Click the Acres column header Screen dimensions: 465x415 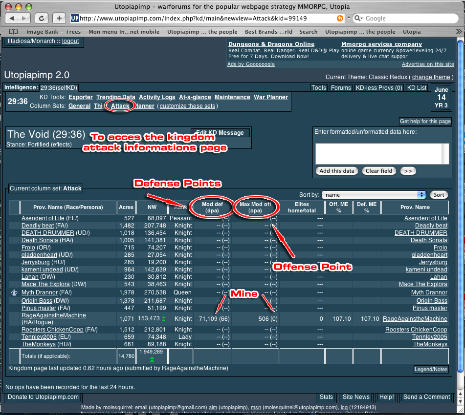click(126, 207)
